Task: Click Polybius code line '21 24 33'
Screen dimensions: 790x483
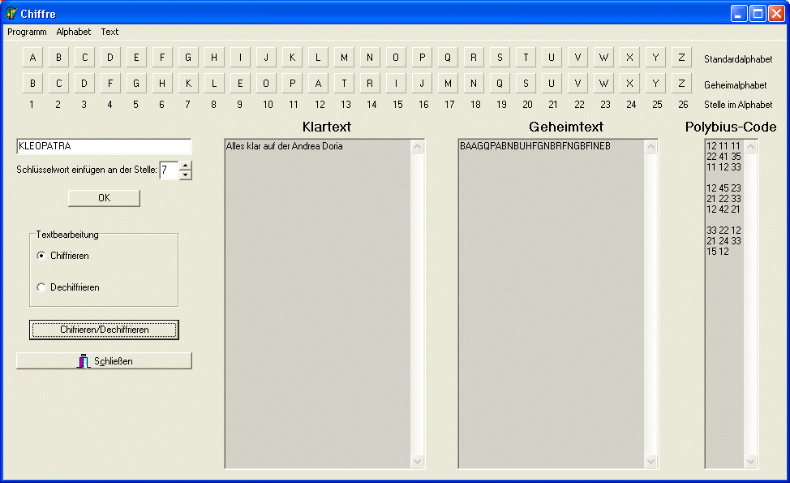Action: [723, 241]
